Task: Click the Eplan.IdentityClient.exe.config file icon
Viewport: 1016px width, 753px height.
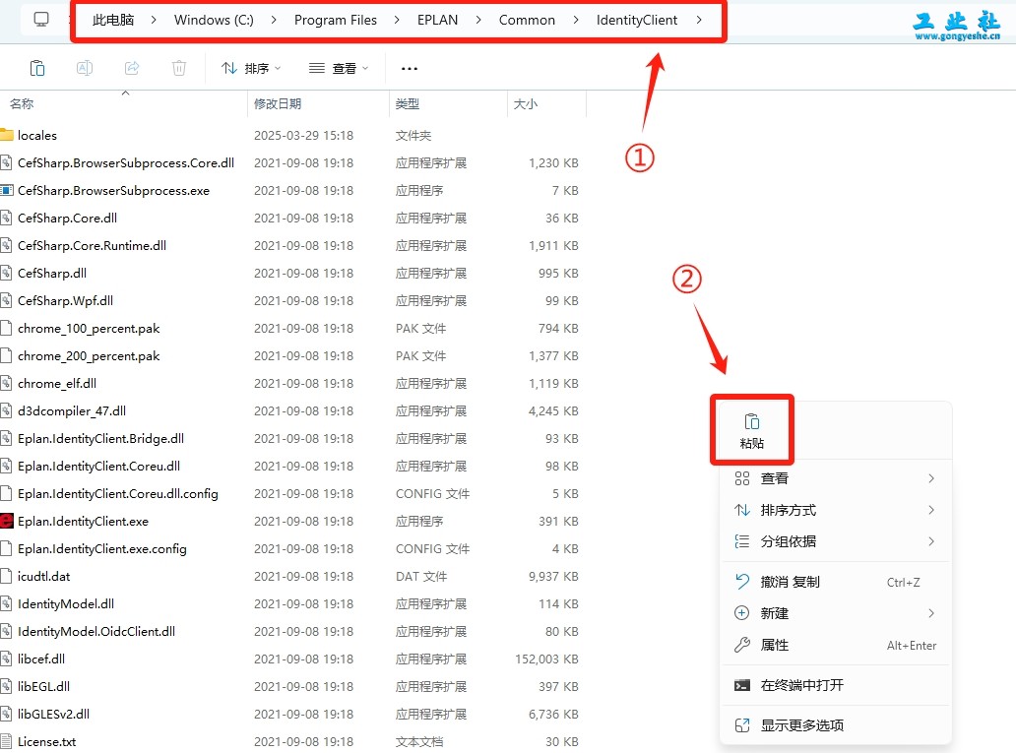Action: point(7,549)
